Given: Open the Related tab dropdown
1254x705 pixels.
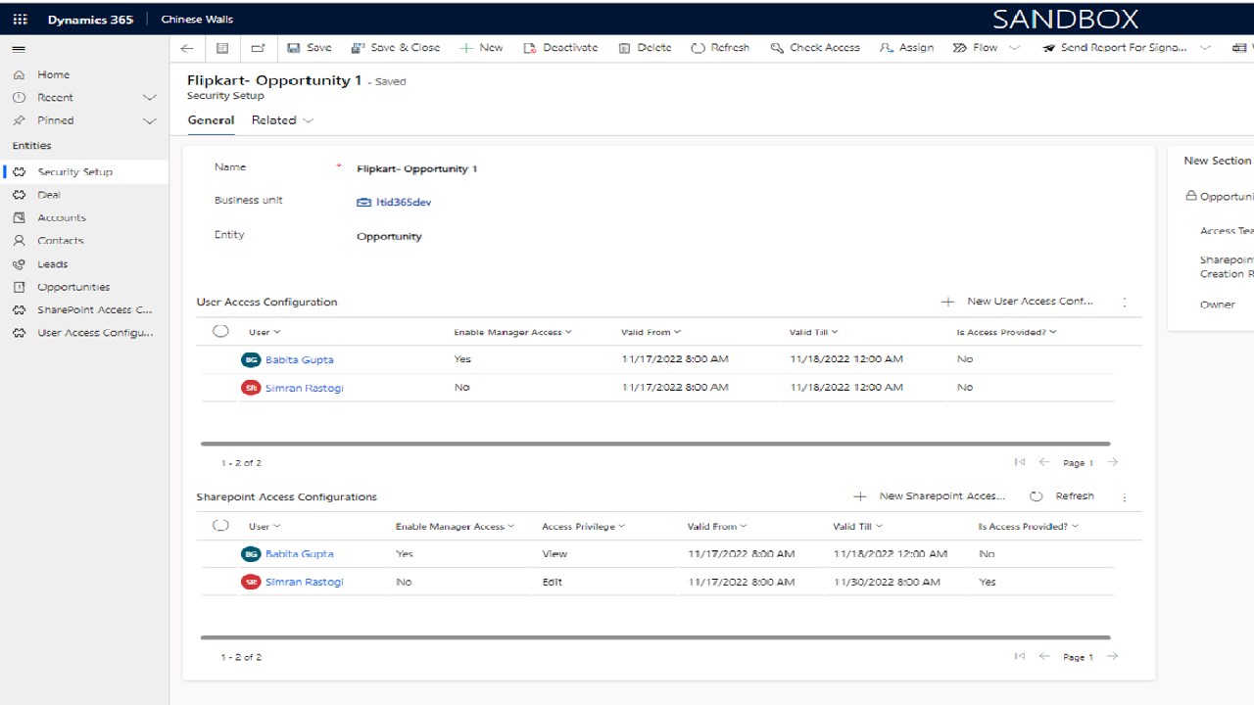Looking at the screenshot, I should click(x=282, y=120).
